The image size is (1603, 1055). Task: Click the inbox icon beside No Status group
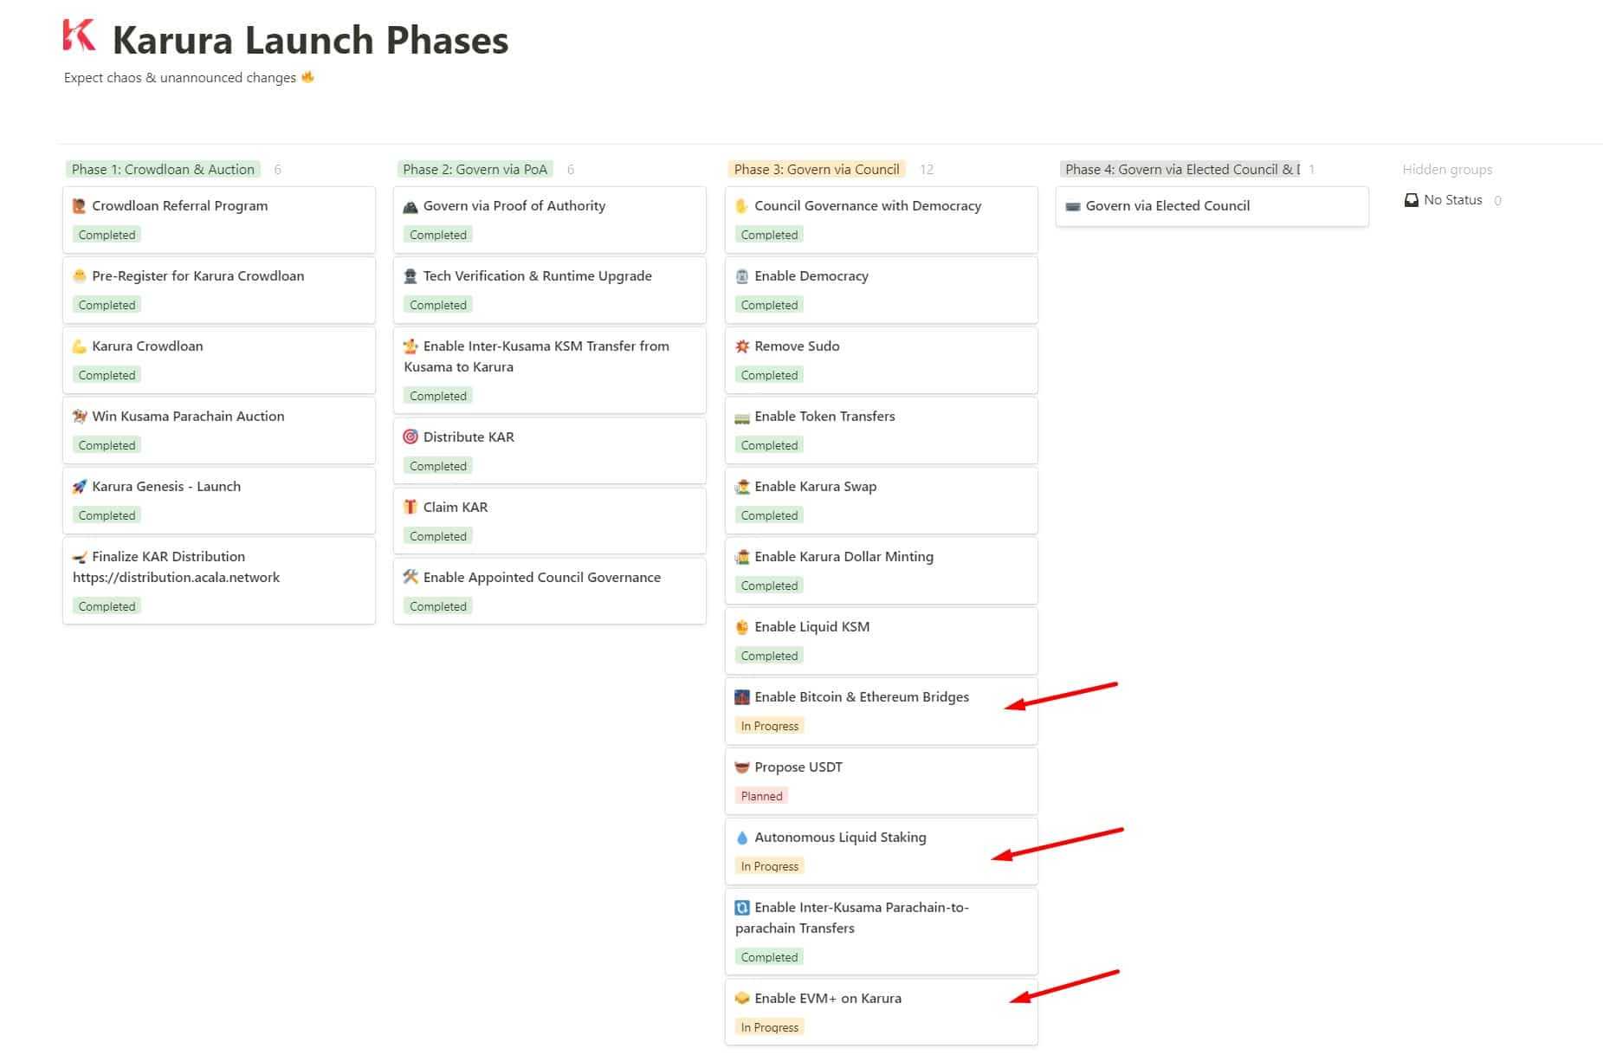coord(1412,199)
